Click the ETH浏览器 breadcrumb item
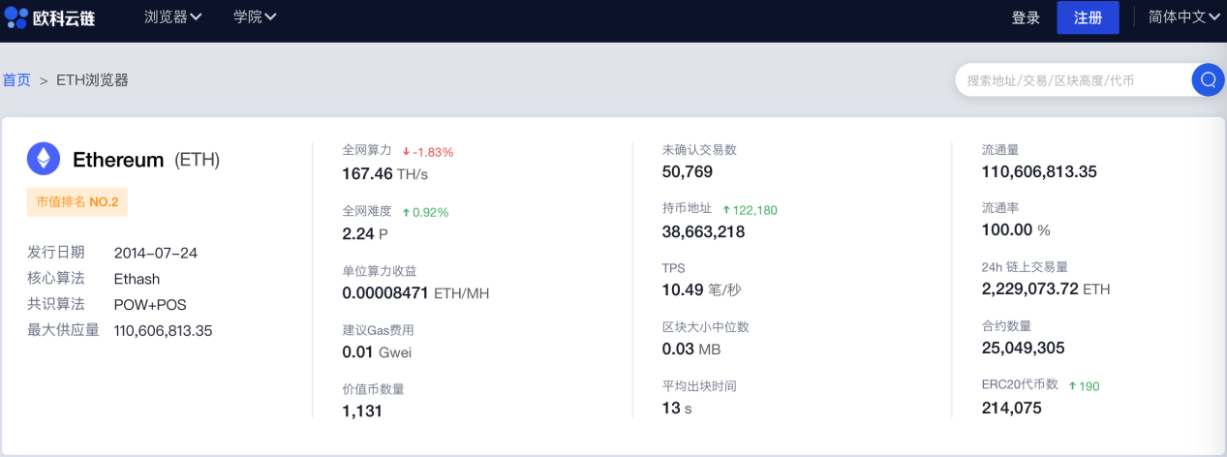The height and width of the screenshot is (457, 1227). [92, 80]
